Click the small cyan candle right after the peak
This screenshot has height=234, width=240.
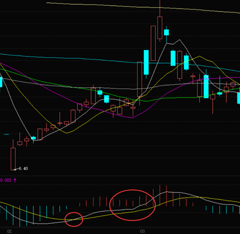point(166,33)
